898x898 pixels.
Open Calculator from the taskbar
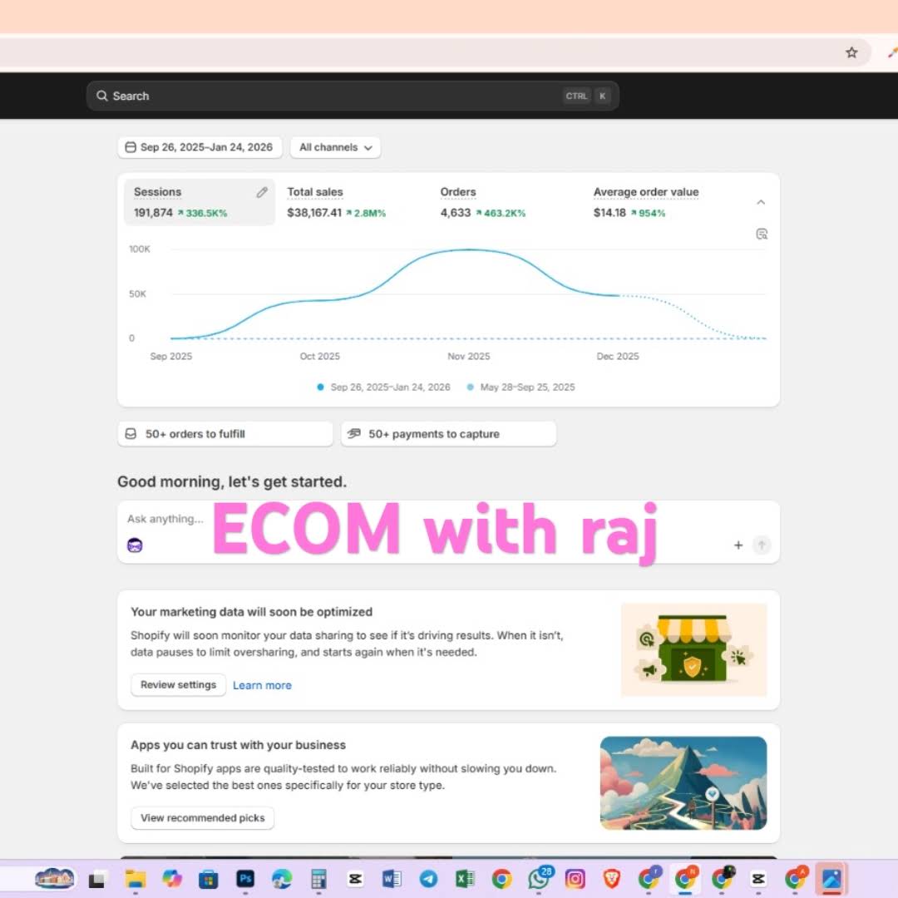(x=318, y=879)
